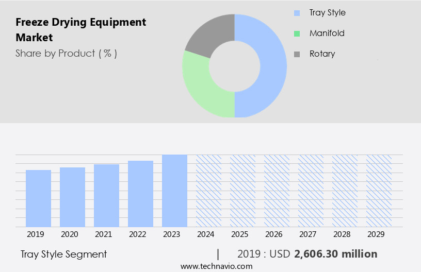Select the Rotary legend label

[322, 54]
